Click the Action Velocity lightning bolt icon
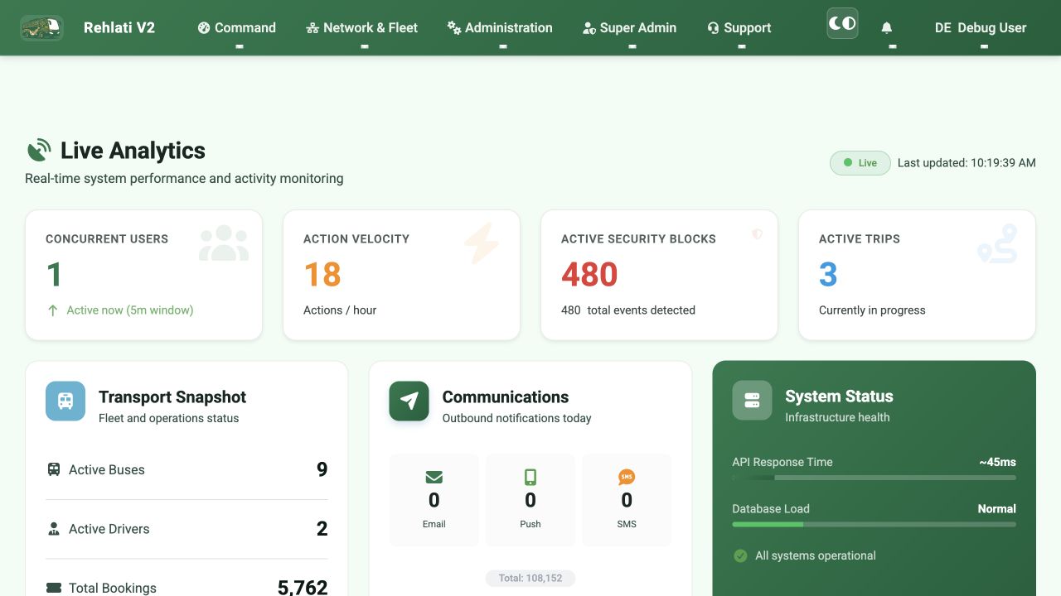This screenshot has height=596, width=1061. [x=482, y=243]
